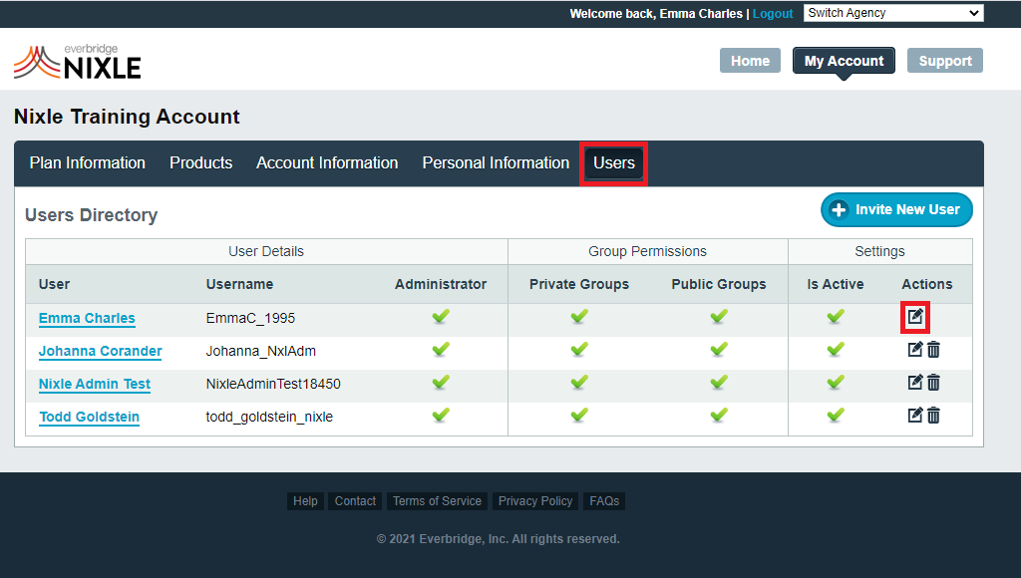
Task: Click the username Johanna_NxlAdm
Action: (x=261, y=352)
